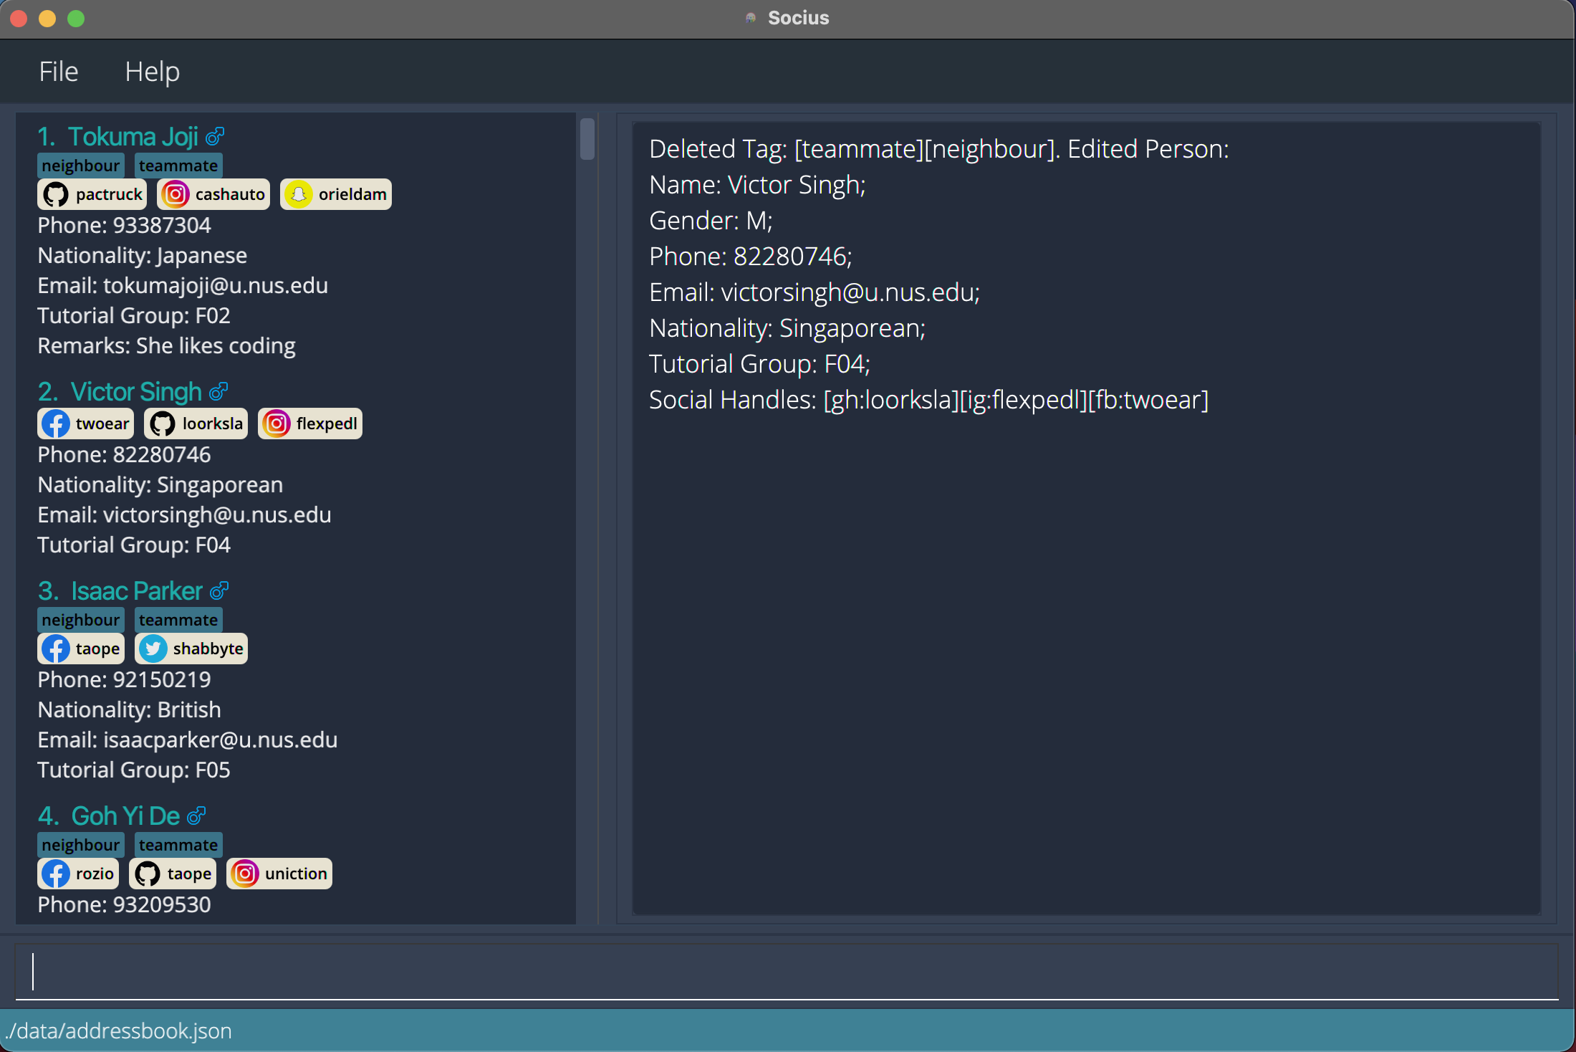The height and width of the screenshot is (1052, 1576).
Task: Click Nationality: British text
Action: click(x=129, y=709)
